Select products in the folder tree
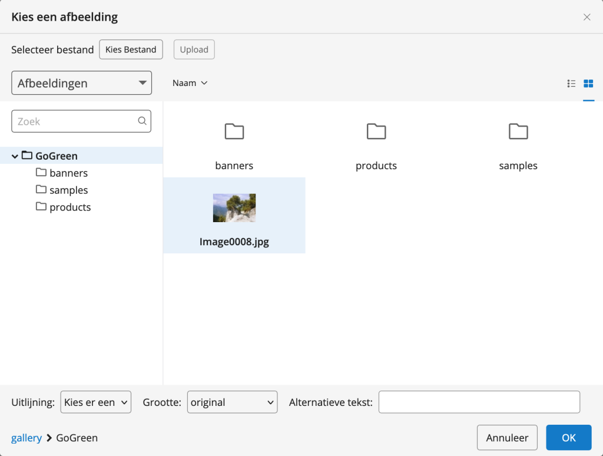 pyautogui.click(x=70, y=207)
